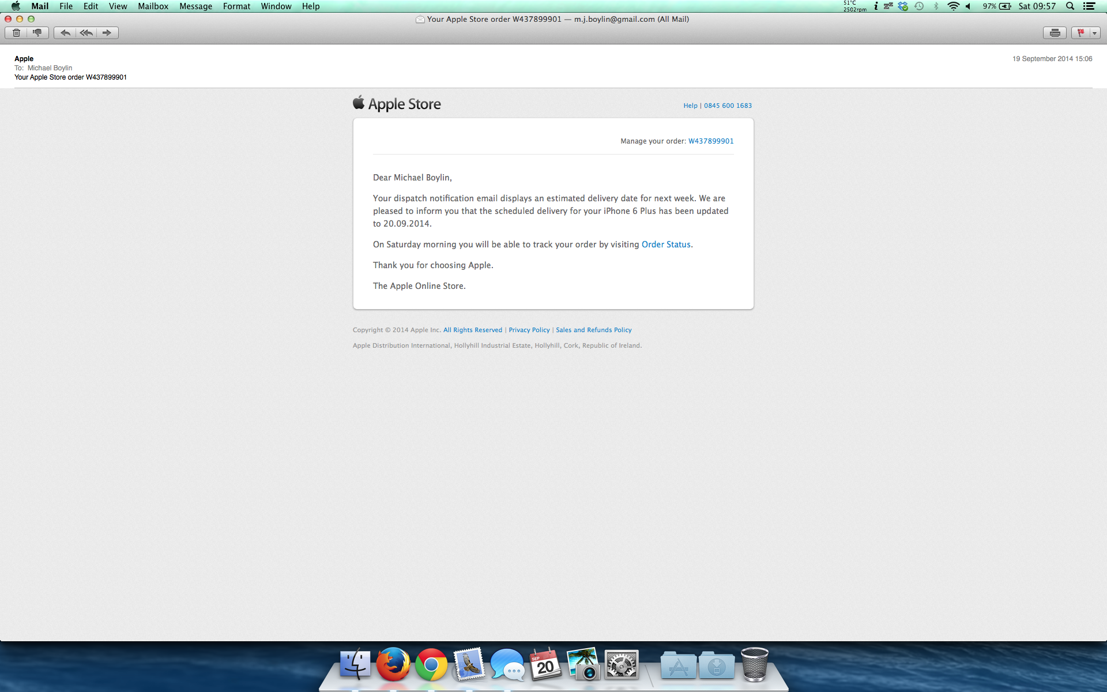Click the 51°C 2502rpm temperature readout
The height and width of the screenshot is (692, 1107).
pos(854,6)
